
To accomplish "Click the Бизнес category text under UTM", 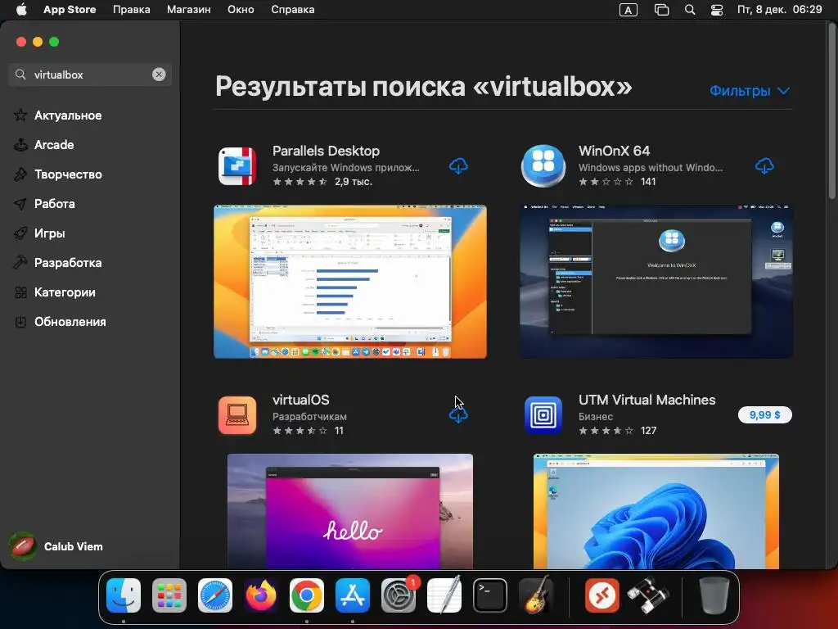I will coord(596,416).
